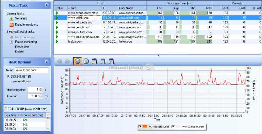Sort by the DNS Name column header
This screenshot has width=262, height=134.
click(132, 8)
